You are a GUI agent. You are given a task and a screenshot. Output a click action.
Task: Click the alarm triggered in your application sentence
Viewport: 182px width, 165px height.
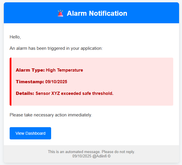[x=56, y=48]
